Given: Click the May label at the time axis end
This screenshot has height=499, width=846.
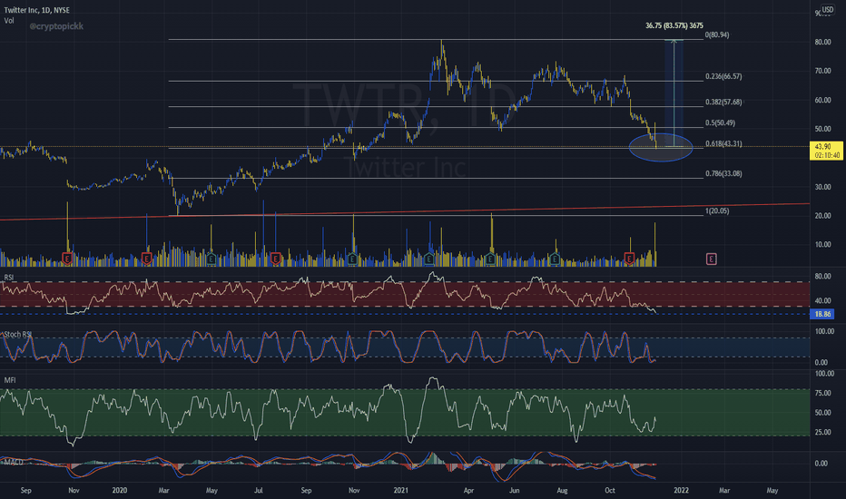Looking at the screenshot, I should (x=772, y=490).
